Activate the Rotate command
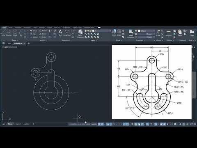This screenshot has height=148, width=197. click(x=43, y=31)
